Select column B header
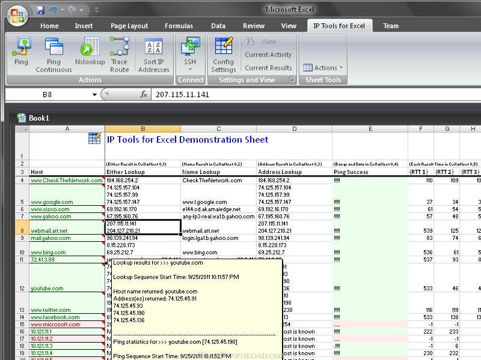Screen dimensions: 481x360 coord(142,129)
